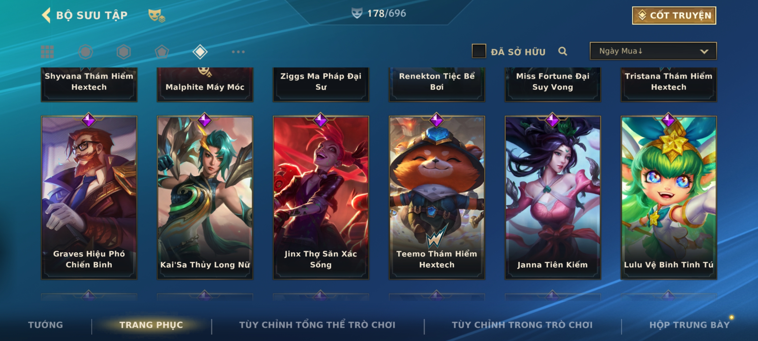Switch to Tùy Chỉnh Trong Trò Chơi tab

point(522,325)
